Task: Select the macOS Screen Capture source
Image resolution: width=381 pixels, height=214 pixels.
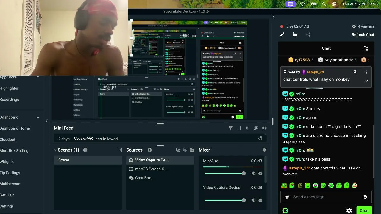Action: [x=160, y=169]
